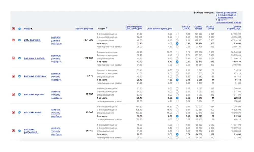Sort by Прогноз кликов column
The width and height of the screenshot is (254, 152).
[210, 28]
